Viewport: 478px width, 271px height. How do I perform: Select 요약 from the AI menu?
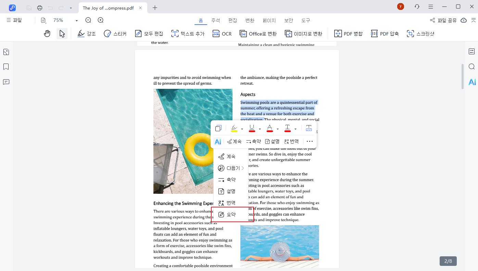point(231,215)
